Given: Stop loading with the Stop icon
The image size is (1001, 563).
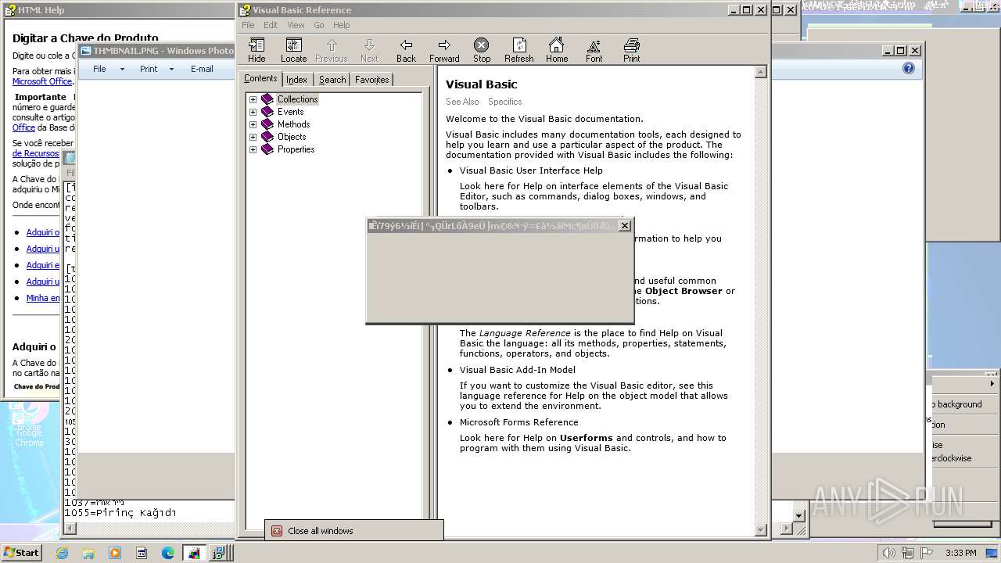Looking at the screenshot, I should tap(482, 50).
